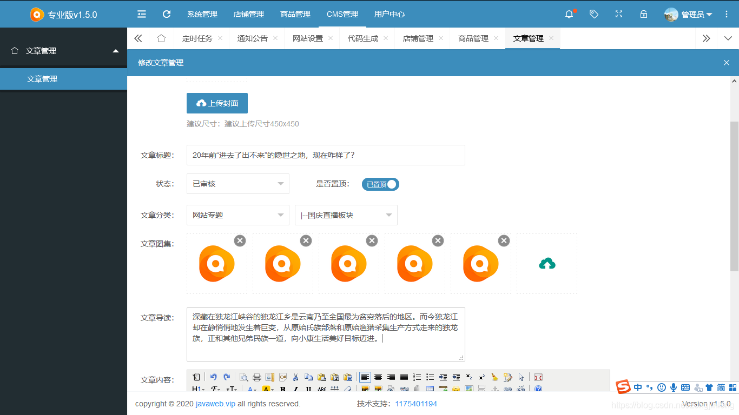Collapse the 文章管理 sidebar group

[63, 51]
